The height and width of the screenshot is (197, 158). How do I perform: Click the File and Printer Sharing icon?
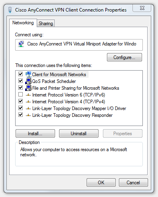coord(28,88)
